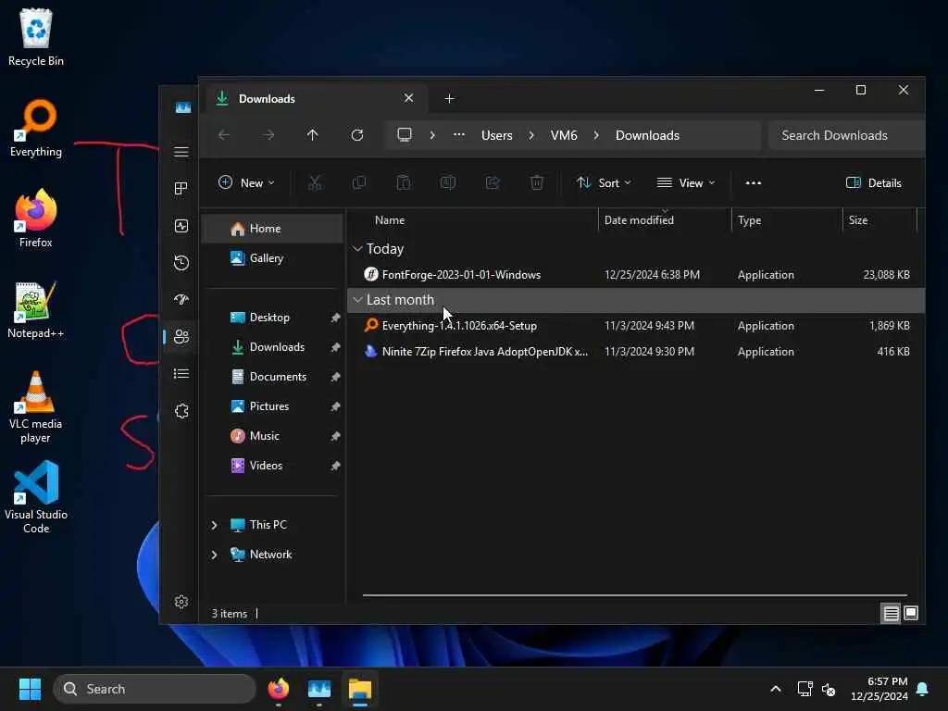Screen dimensions: 948x711
Task: Unpin Pictures from Quick access
Action: pyautogui.click(x=335, y=406)
